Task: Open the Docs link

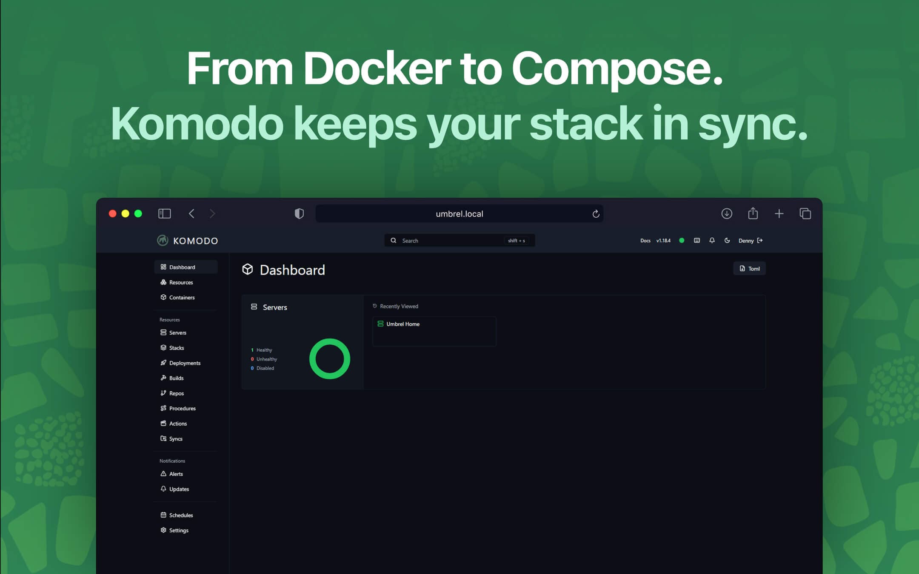Action: [x=645, y=241]
